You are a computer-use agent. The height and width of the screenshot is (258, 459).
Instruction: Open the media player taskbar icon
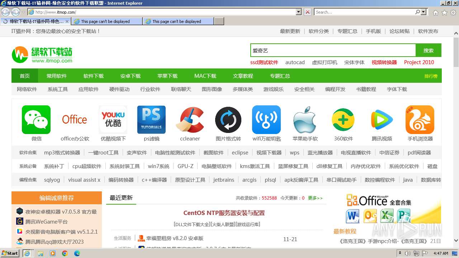[x=52, y=253]
